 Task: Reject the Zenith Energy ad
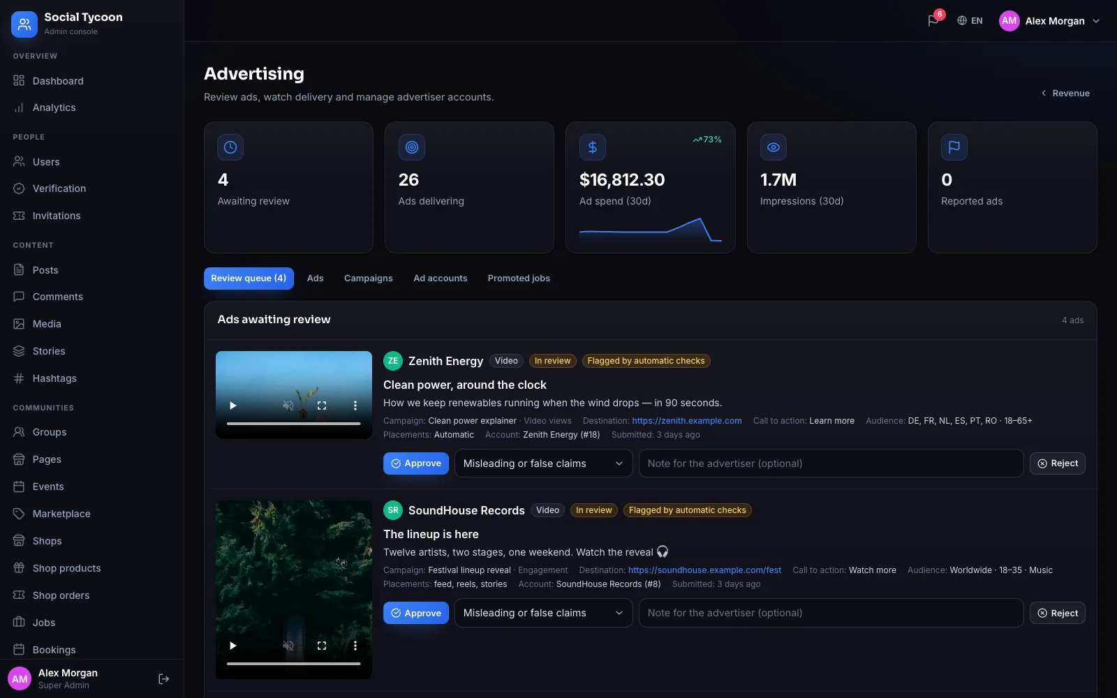pyautogui.click(x=1058, y=463)
